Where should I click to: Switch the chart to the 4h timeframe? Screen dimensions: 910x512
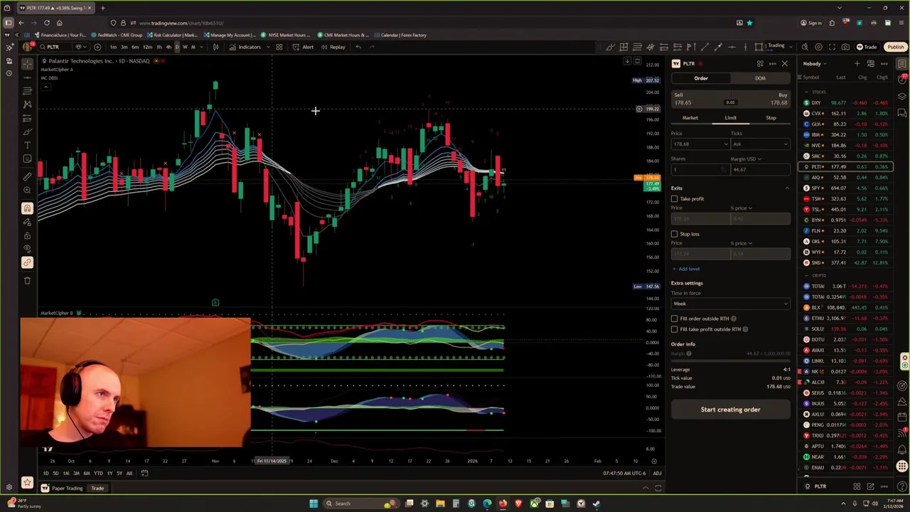(x=168, y=47)
